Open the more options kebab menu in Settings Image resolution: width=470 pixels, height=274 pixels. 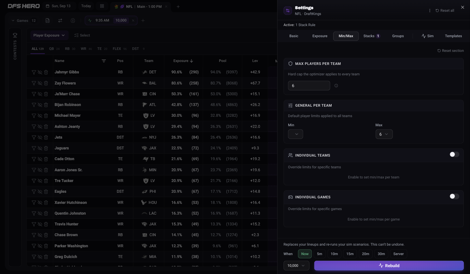click(x=430, y=10)
